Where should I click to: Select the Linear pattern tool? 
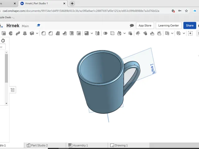point(86,33)
